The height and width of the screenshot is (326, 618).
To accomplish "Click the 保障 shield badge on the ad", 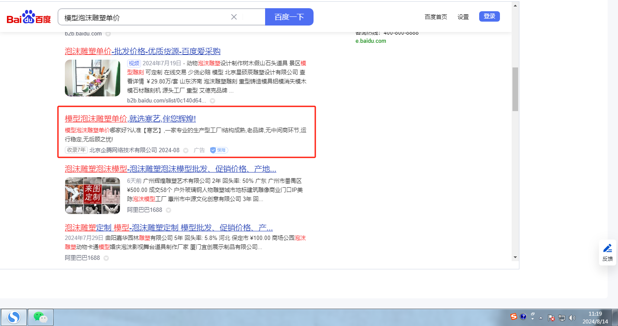I will [x=219, y=150].
